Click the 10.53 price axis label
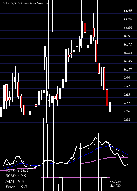Viewport: 137px width, 191px height. pyautogui.click(x=128, y=53)
